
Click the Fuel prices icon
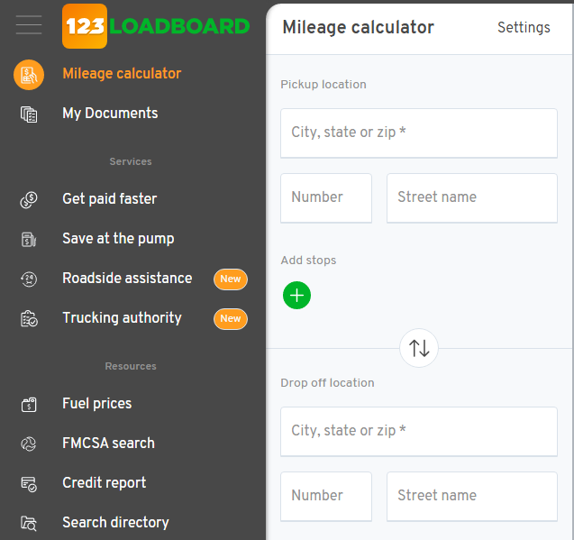(29, 404)
